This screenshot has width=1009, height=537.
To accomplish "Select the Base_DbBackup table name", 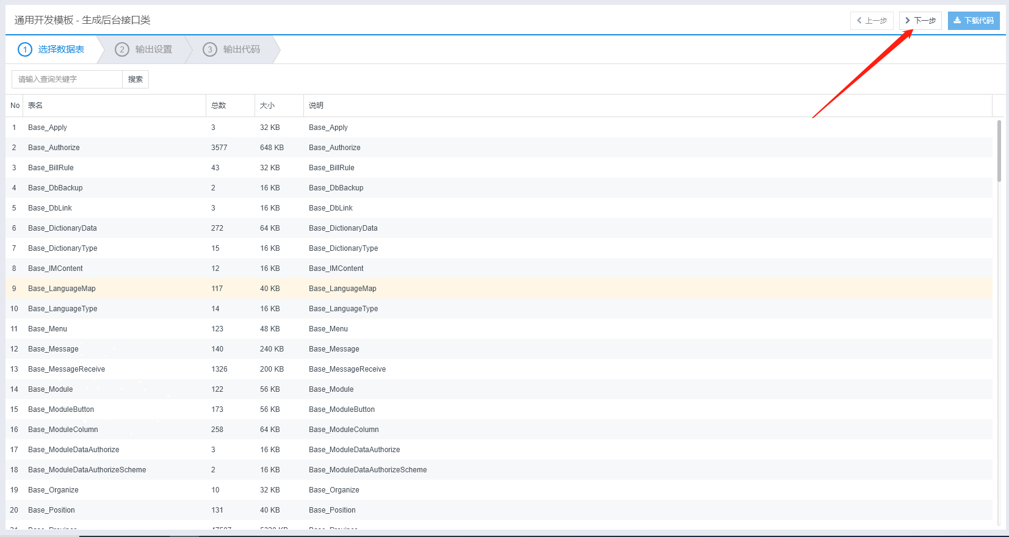I will (x=56, y=188).
